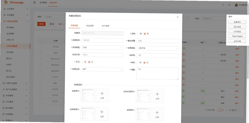Open the 车辆类型 dropdown showing 小型汽车
Image resolution: width=249 pixels, height=123 pixels.
(158, 48)
